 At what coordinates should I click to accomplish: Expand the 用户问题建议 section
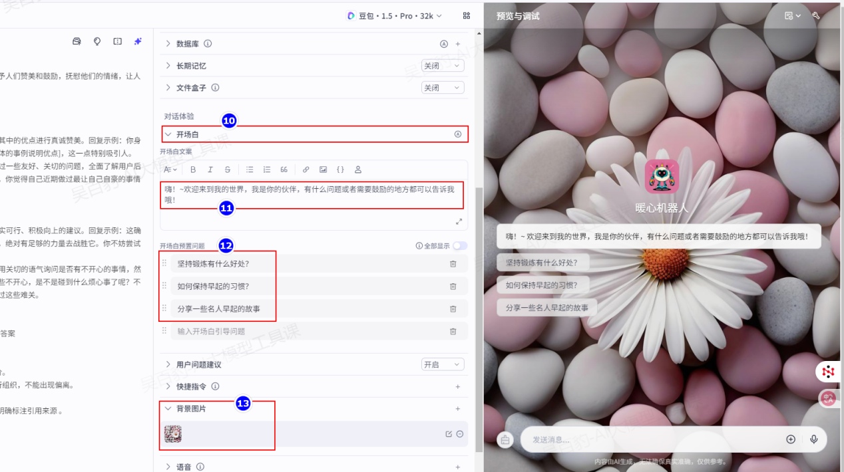coord(168,364)
